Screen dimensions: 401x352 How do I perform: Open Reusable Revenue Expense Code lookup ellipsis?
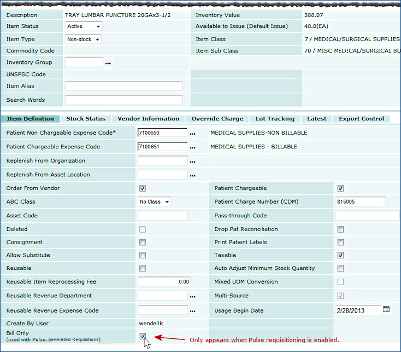point(192,311)
